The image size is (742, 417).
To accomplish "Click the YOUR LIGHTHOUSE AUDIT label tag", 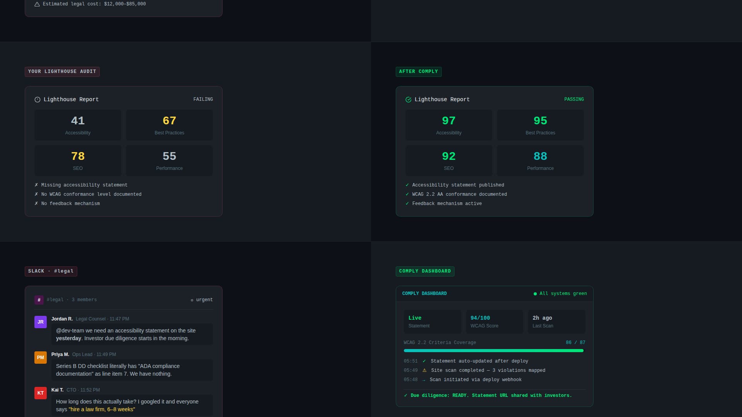I will (62, 72).
